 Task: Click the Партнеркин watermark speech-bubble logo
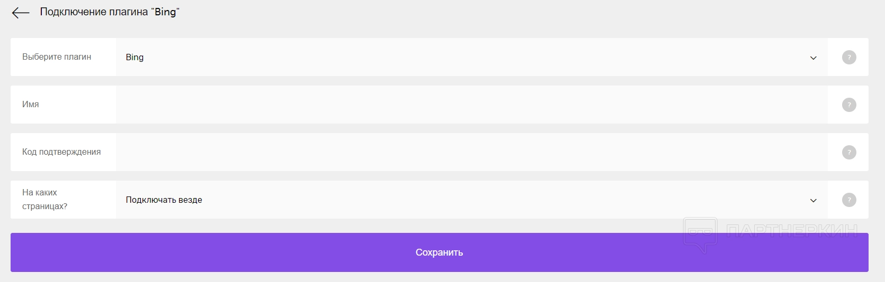[x=700, y=233]
